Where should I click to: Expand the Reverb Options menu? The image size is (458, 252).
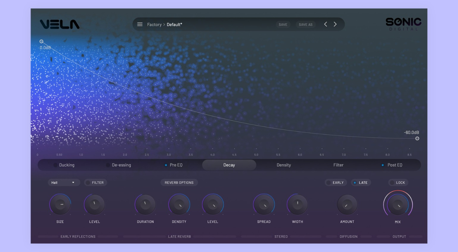pos(179,182)
